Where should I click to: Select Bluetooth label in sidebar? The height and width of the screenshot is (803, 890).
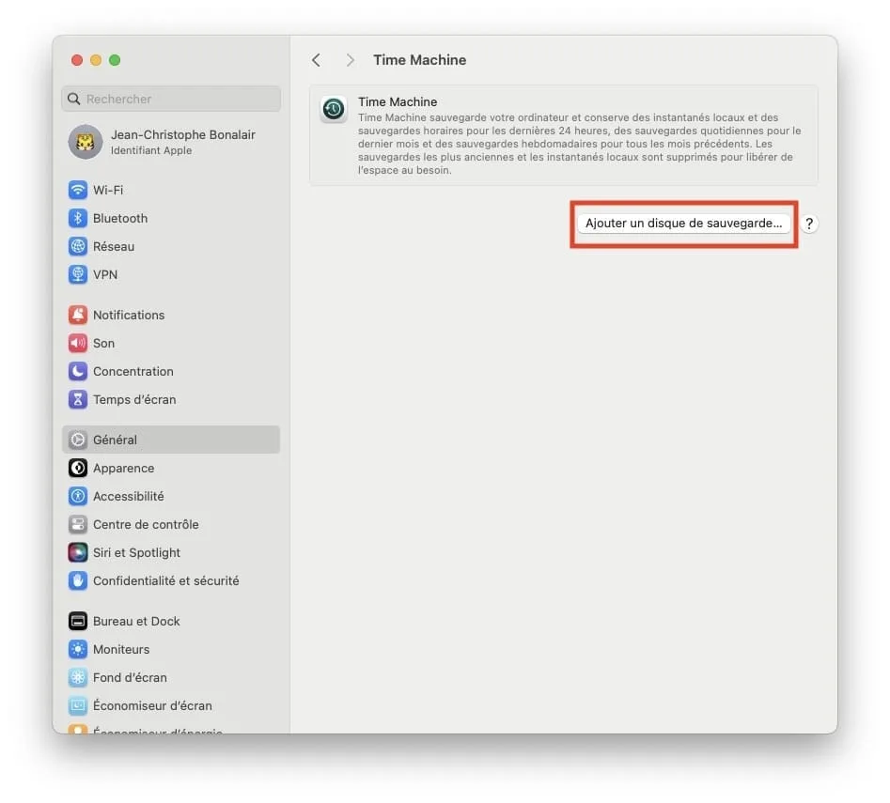(x=120, y=218)
